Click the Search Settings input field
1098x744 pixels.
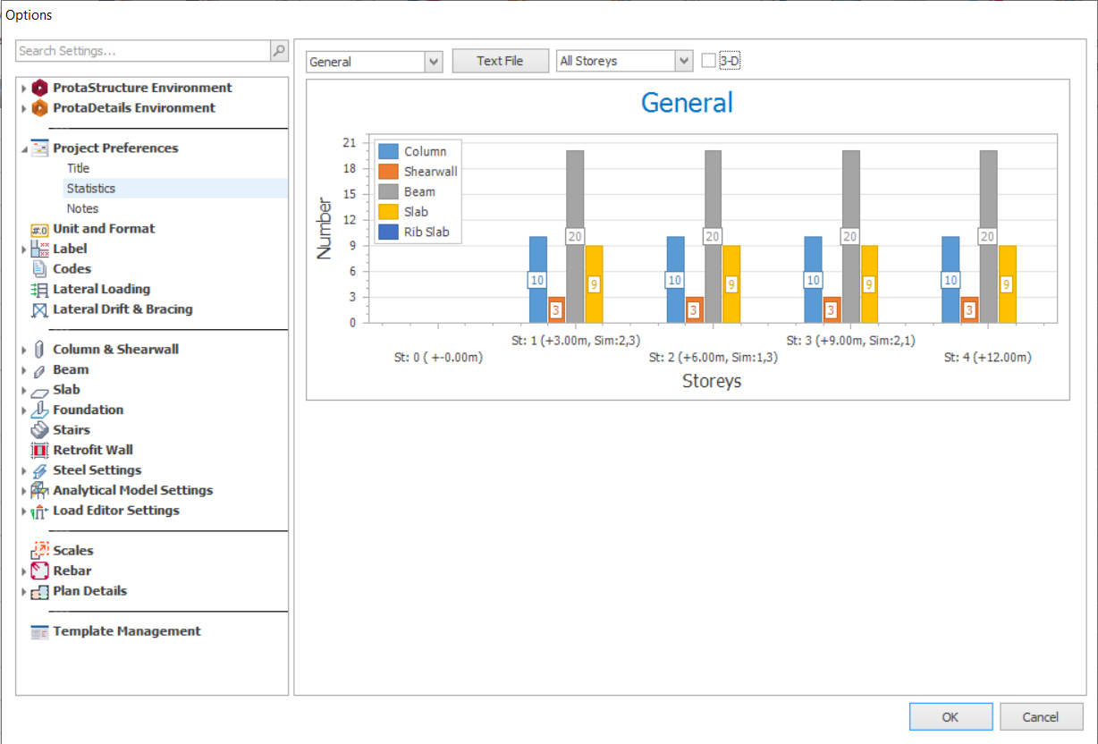point(143,51)
